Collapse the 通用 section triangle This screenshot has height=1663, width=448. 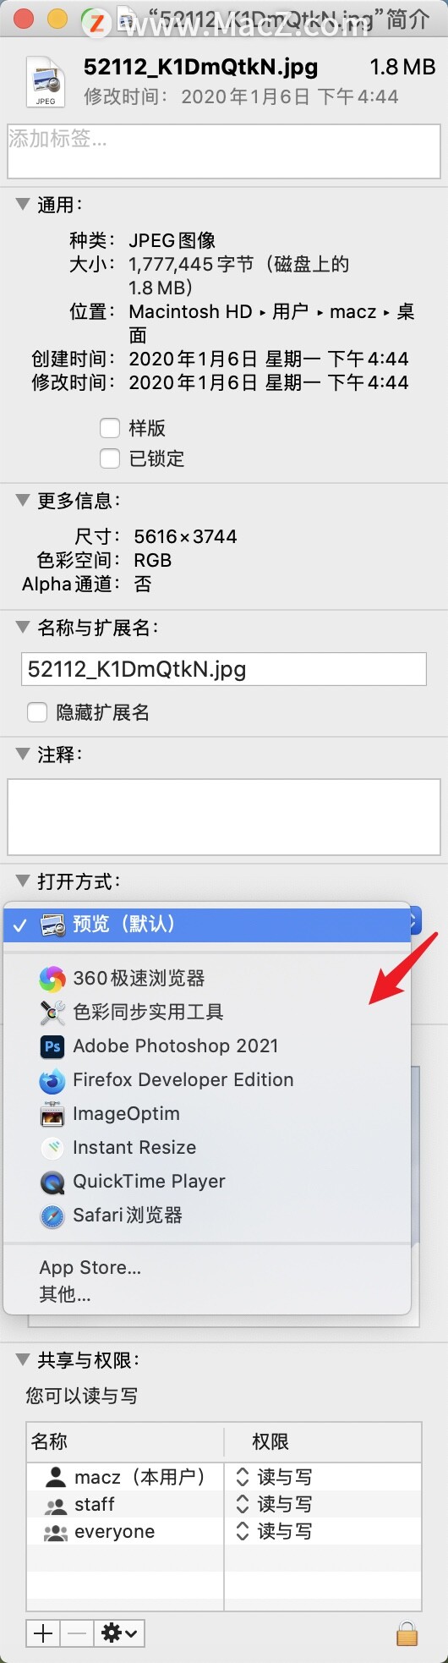(x=23, y=204)
